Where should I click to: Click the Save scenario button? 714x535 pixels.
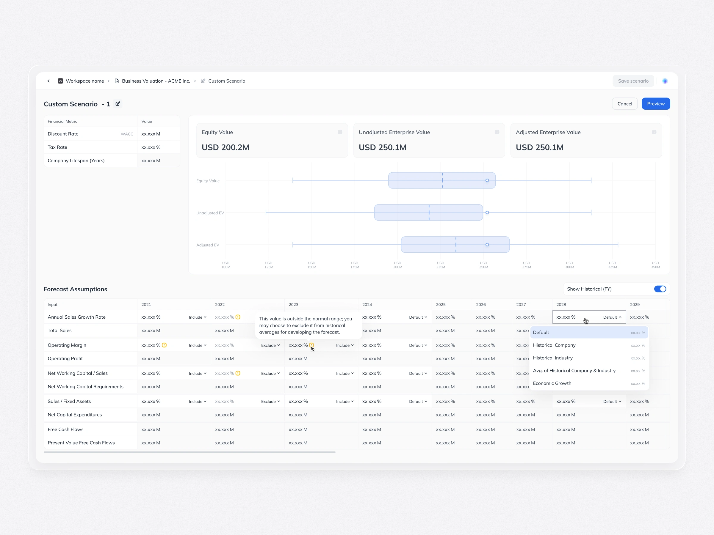pos(633,81)
